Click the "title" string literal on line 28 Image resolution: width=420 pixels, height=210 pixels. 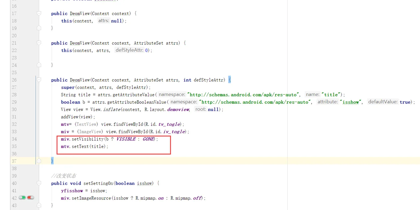331,94
